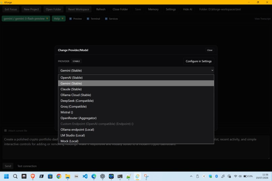Open the Live app taskbar icon
This screenshot has height=181, width=272.
pos(76,176)
